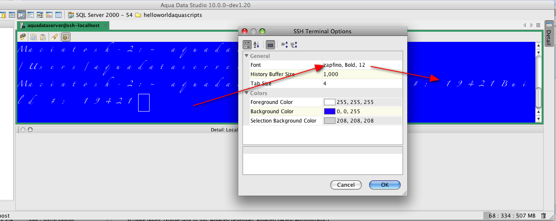This screenshot has height=221, width=556.
Task: Click the terminal options gear icon
Action: point(66,37)
